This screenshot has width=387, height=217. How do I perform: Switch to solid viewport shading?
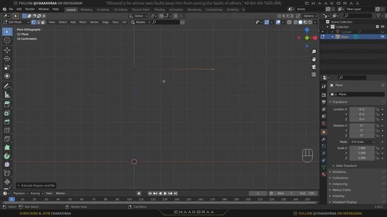[x=301, y=22]
